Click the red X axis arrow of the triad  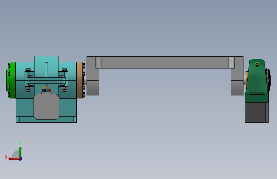pos(14,159)
